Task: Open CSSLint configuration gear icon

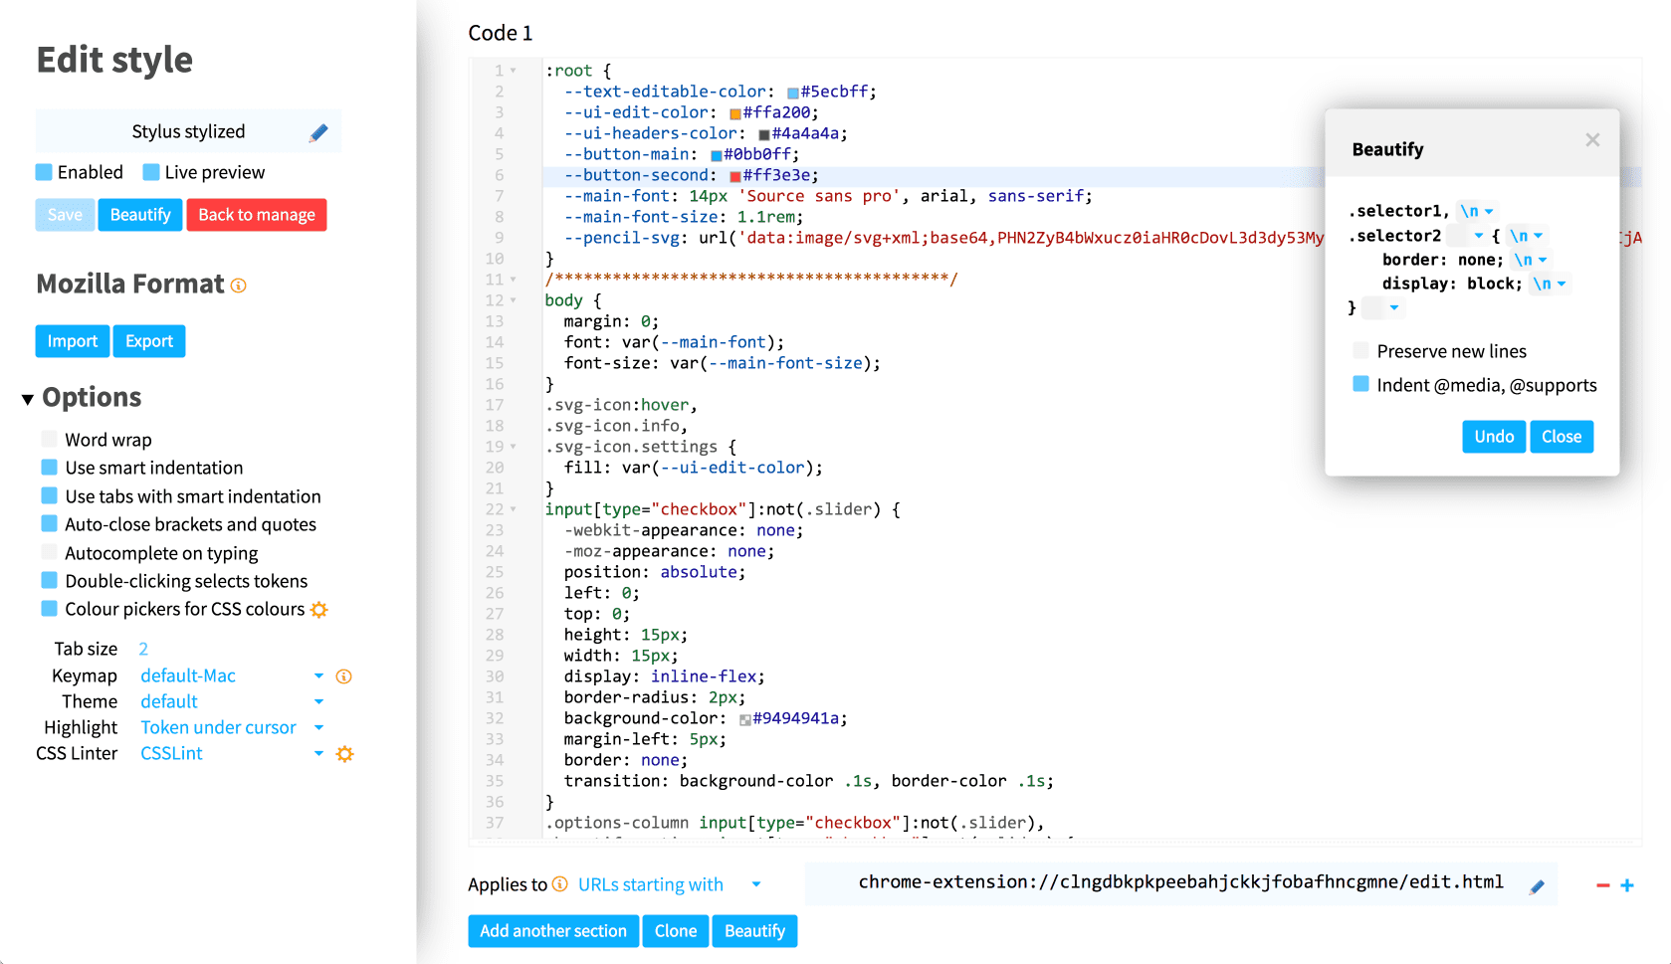Action: tap(344, 754)
